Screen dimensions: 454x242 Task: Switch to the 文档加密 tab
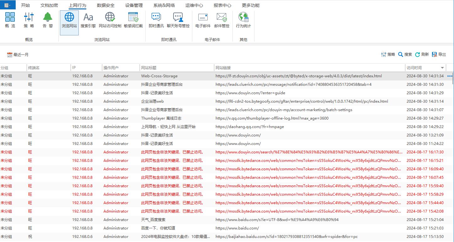[49, 5]
